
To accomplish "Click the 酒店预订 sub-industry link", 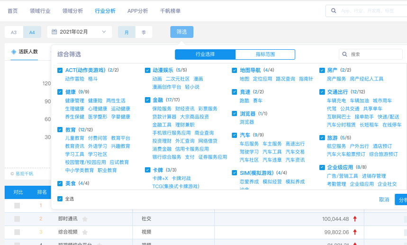I will pyautogui.click(x=382, y=146).
